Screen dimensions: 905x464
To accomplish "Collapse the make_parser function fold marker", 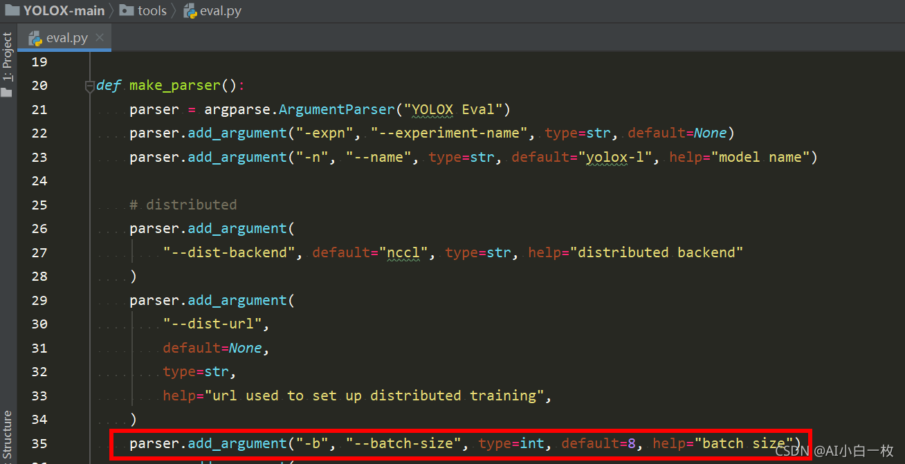I will pyautogui.click(x=89, y=86).
